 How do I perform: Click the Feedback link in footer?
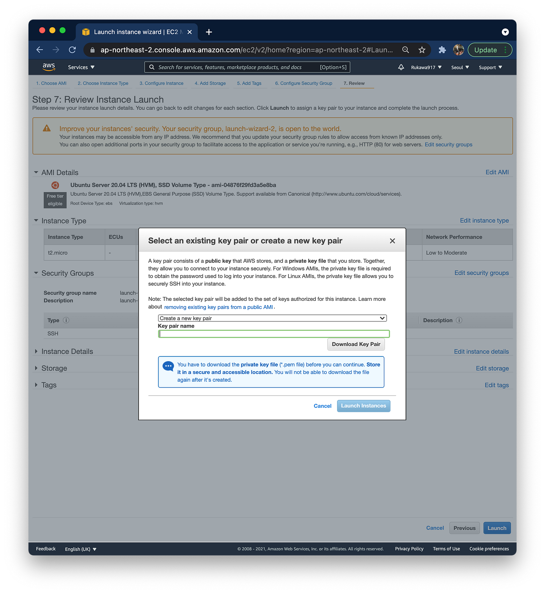46,549
